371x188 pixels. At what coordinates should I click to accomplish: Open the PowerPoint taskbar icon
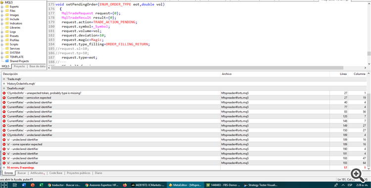pos(33,185)
